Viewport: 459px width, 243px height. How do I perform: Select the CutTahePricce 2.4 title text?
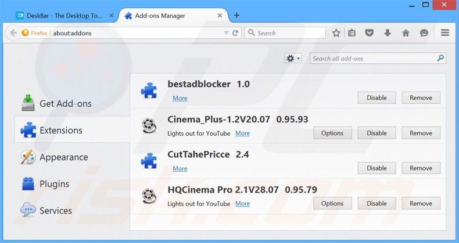208,154
